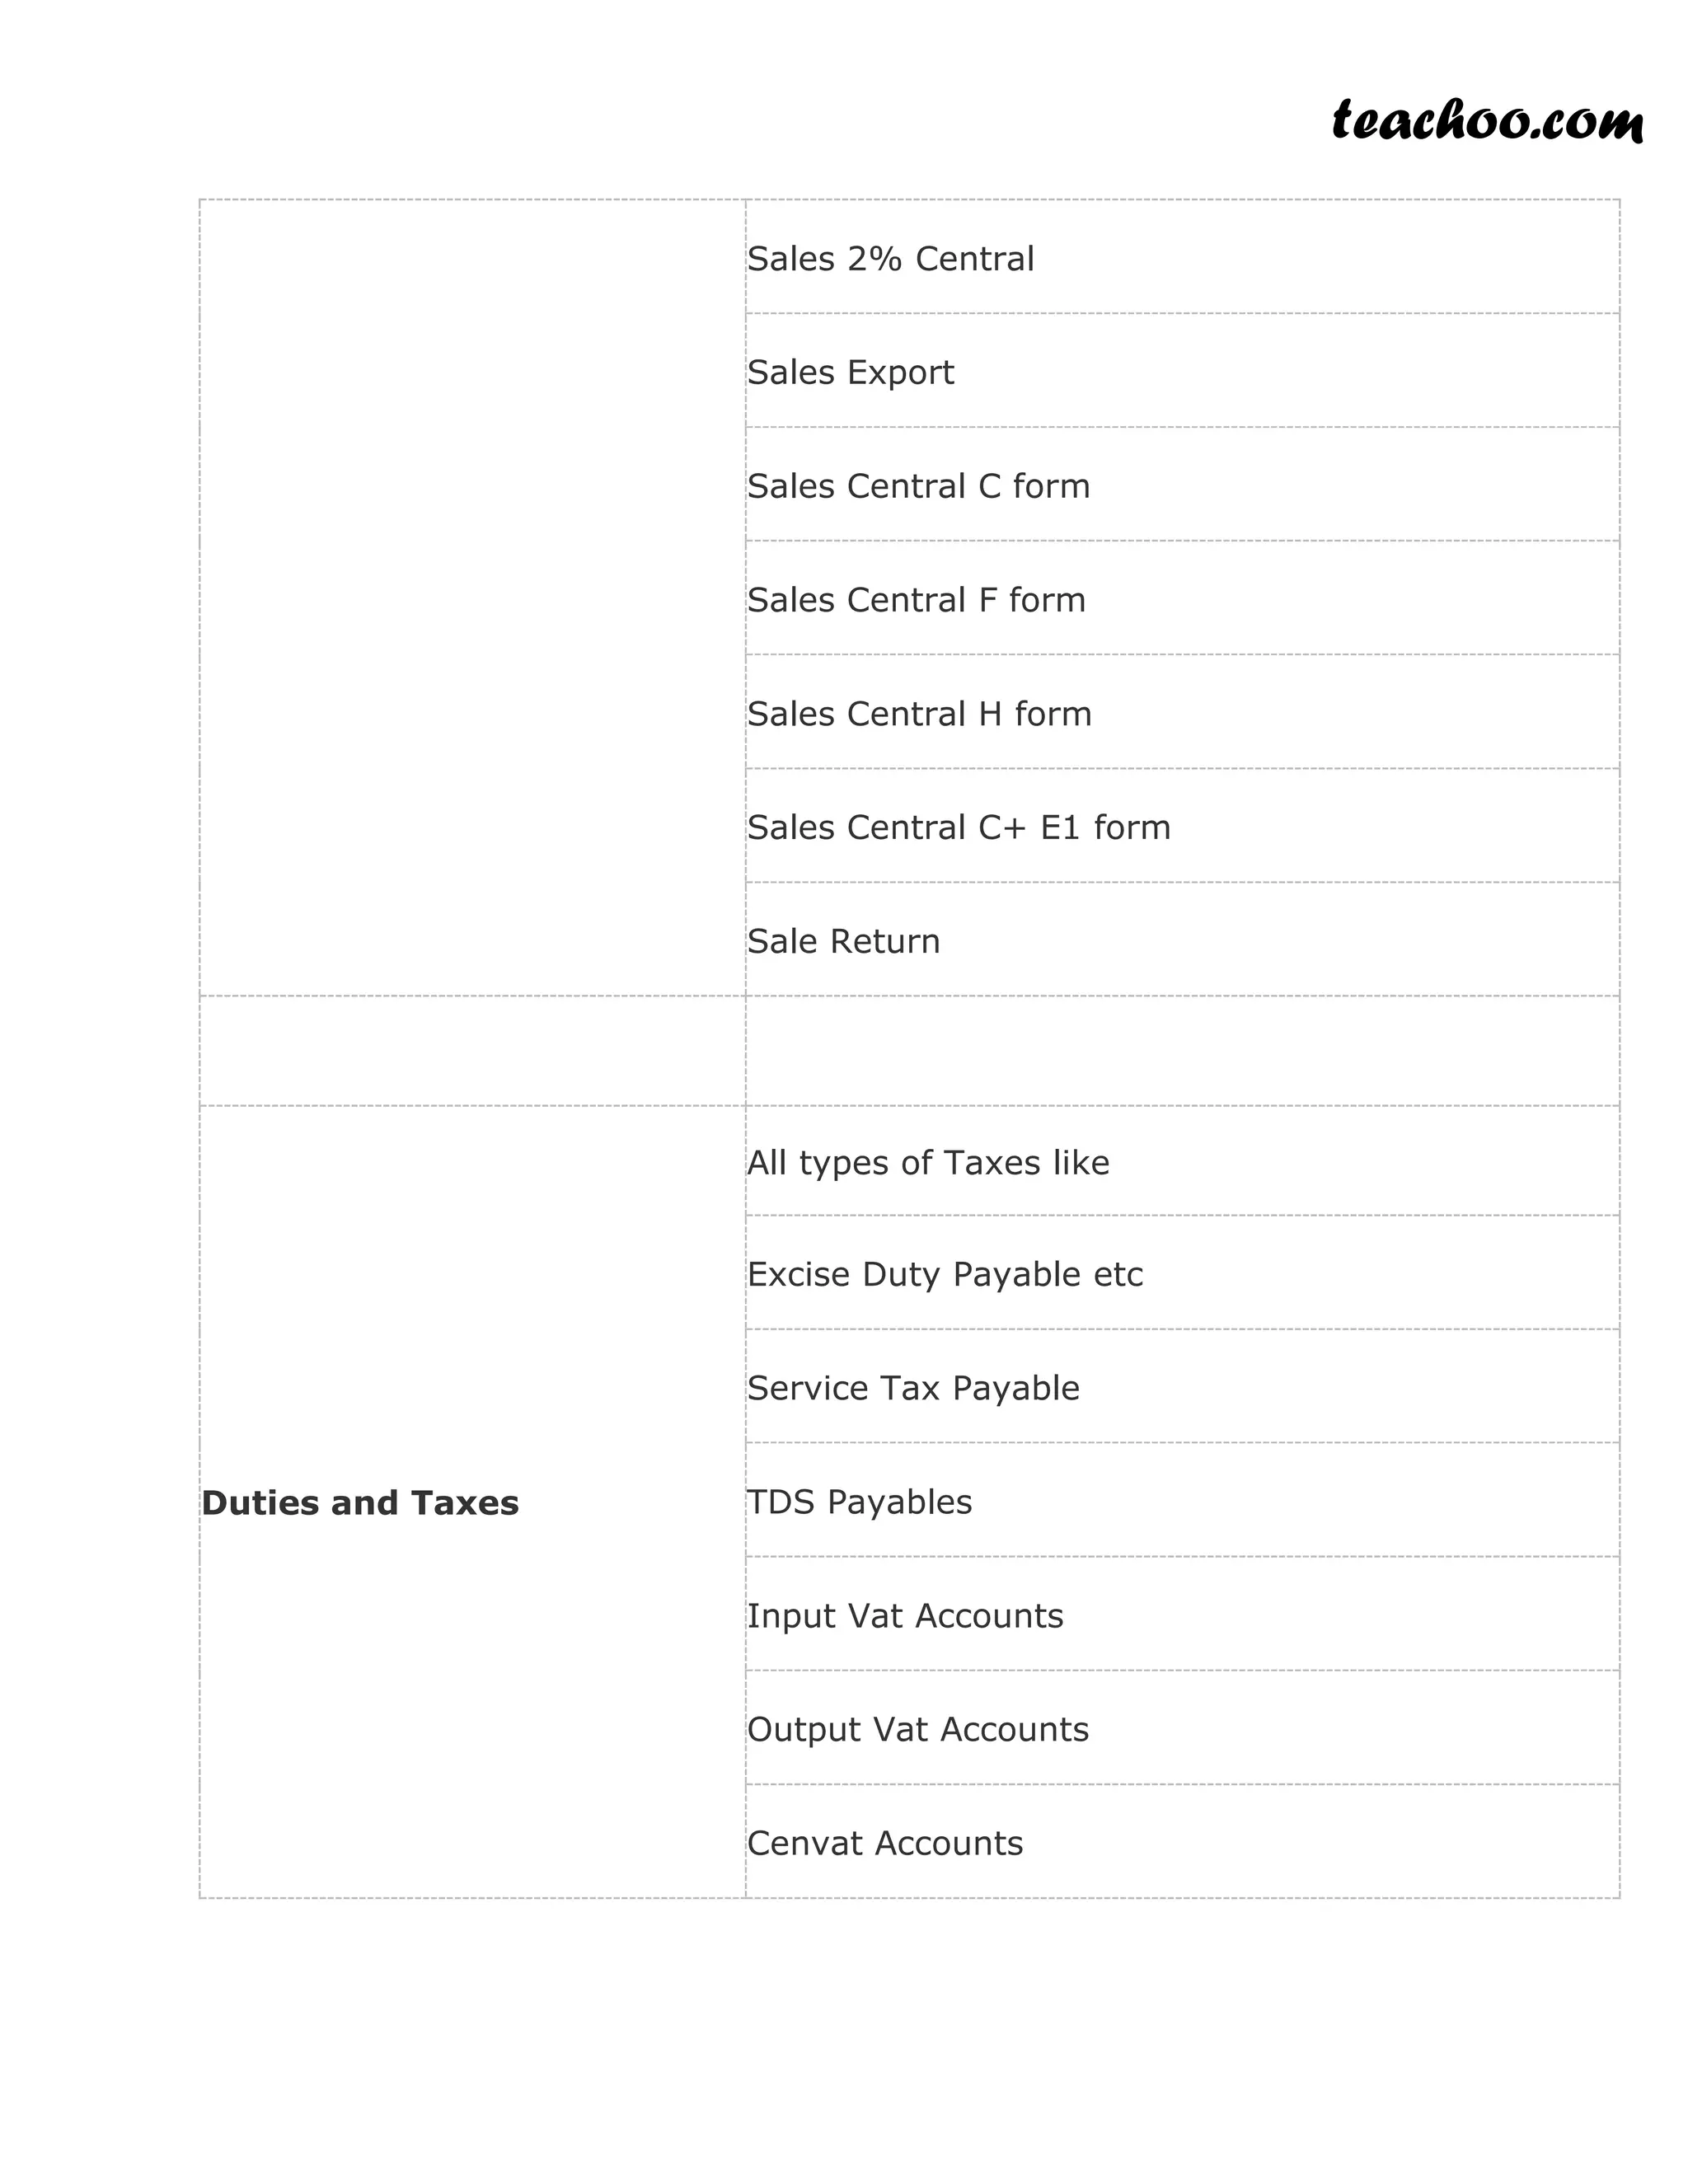Select the Excise Duty Payable etc entry
This screenshot has width=1688, height=2184.
(x=944, y=1275)
